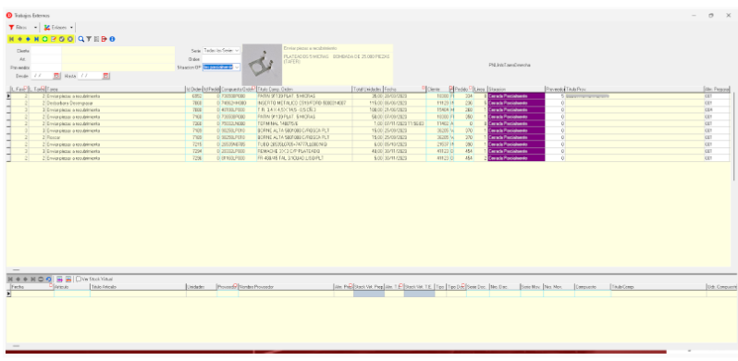Select the row REMACHE 3X3 C/P PLATEADO
The width and height of the screenshot is (738, 361).
tap(367, 151)
